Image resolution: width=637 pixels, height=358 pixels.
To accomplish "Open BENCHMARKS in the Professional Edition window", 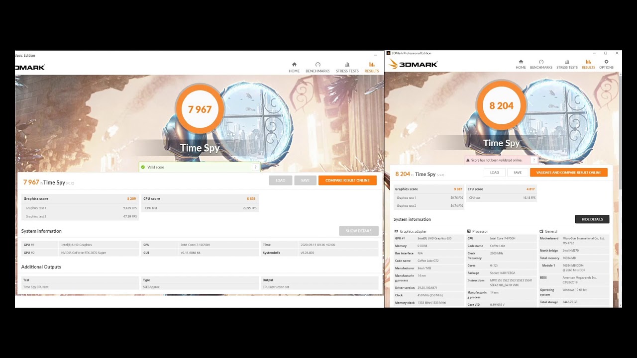I will pyautogui.click(x=541, y=64).
